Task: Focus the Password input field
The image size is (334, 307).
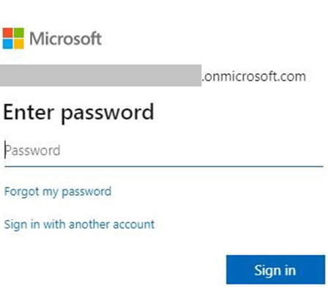Action: [x=164, y=150]
